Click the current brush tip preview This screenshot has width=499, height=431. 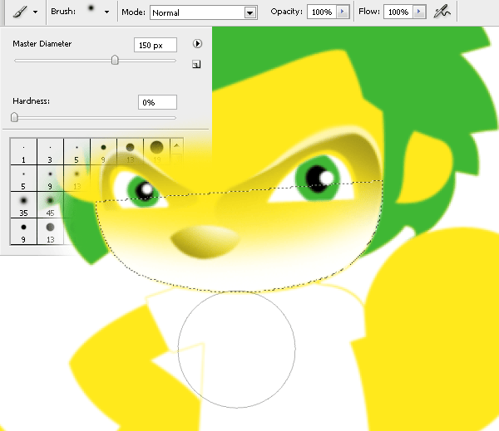(x=90, y=10)
